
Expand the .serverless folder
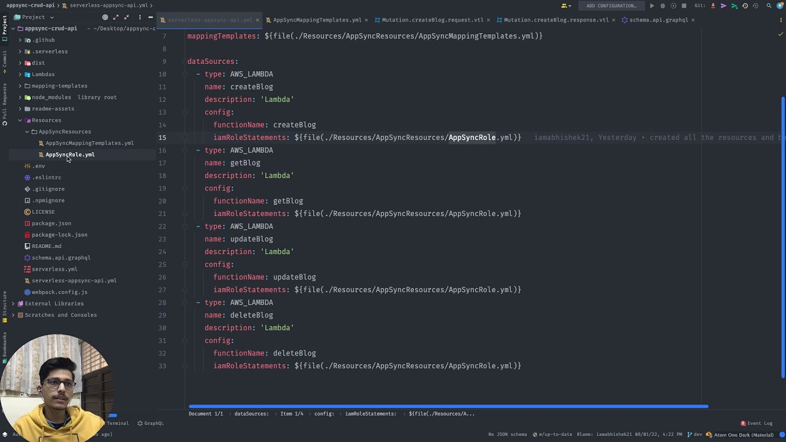(x=20, y=52)
